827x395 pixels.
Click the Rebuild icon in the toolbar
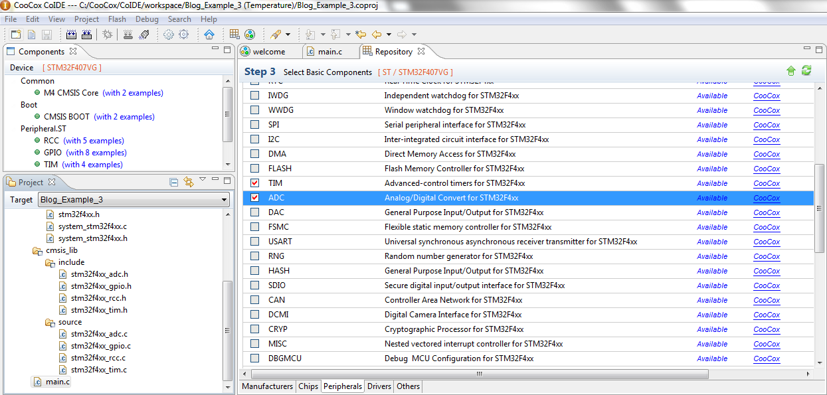pos(86,35)
